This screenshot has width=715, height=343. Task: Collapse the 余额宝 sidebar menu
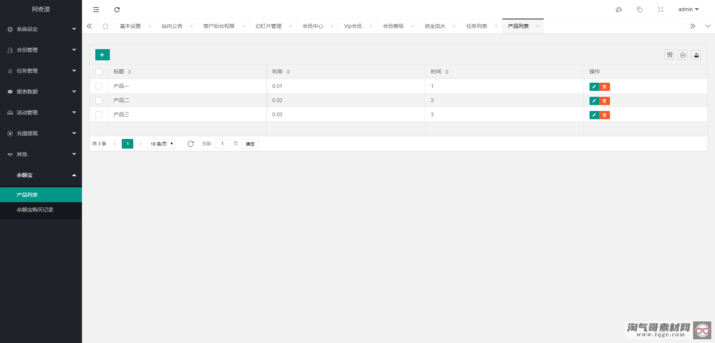click(41, 175)
